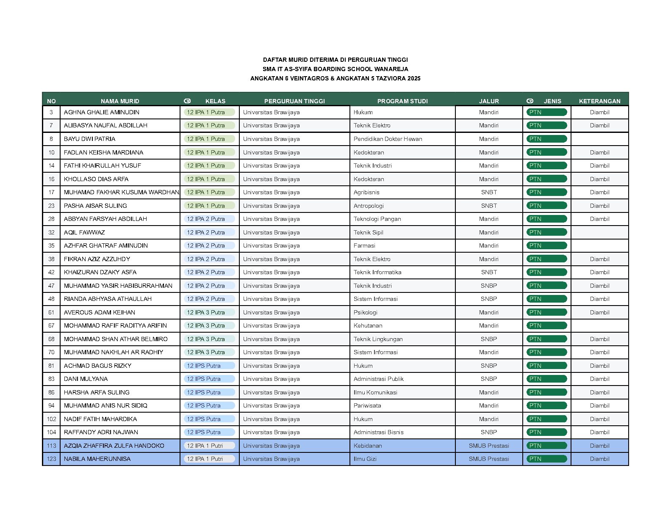The image size is (671, 518).
Task: Open the 12 IPS Putra chip for DANI MULYANA
Action: point(209,379)
